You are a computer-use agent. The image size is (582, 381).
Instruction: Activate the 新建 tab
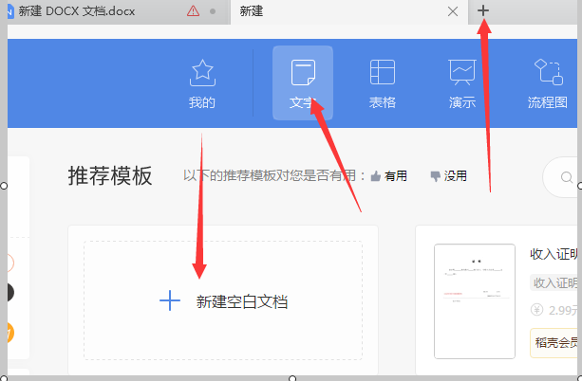point(348,11)
